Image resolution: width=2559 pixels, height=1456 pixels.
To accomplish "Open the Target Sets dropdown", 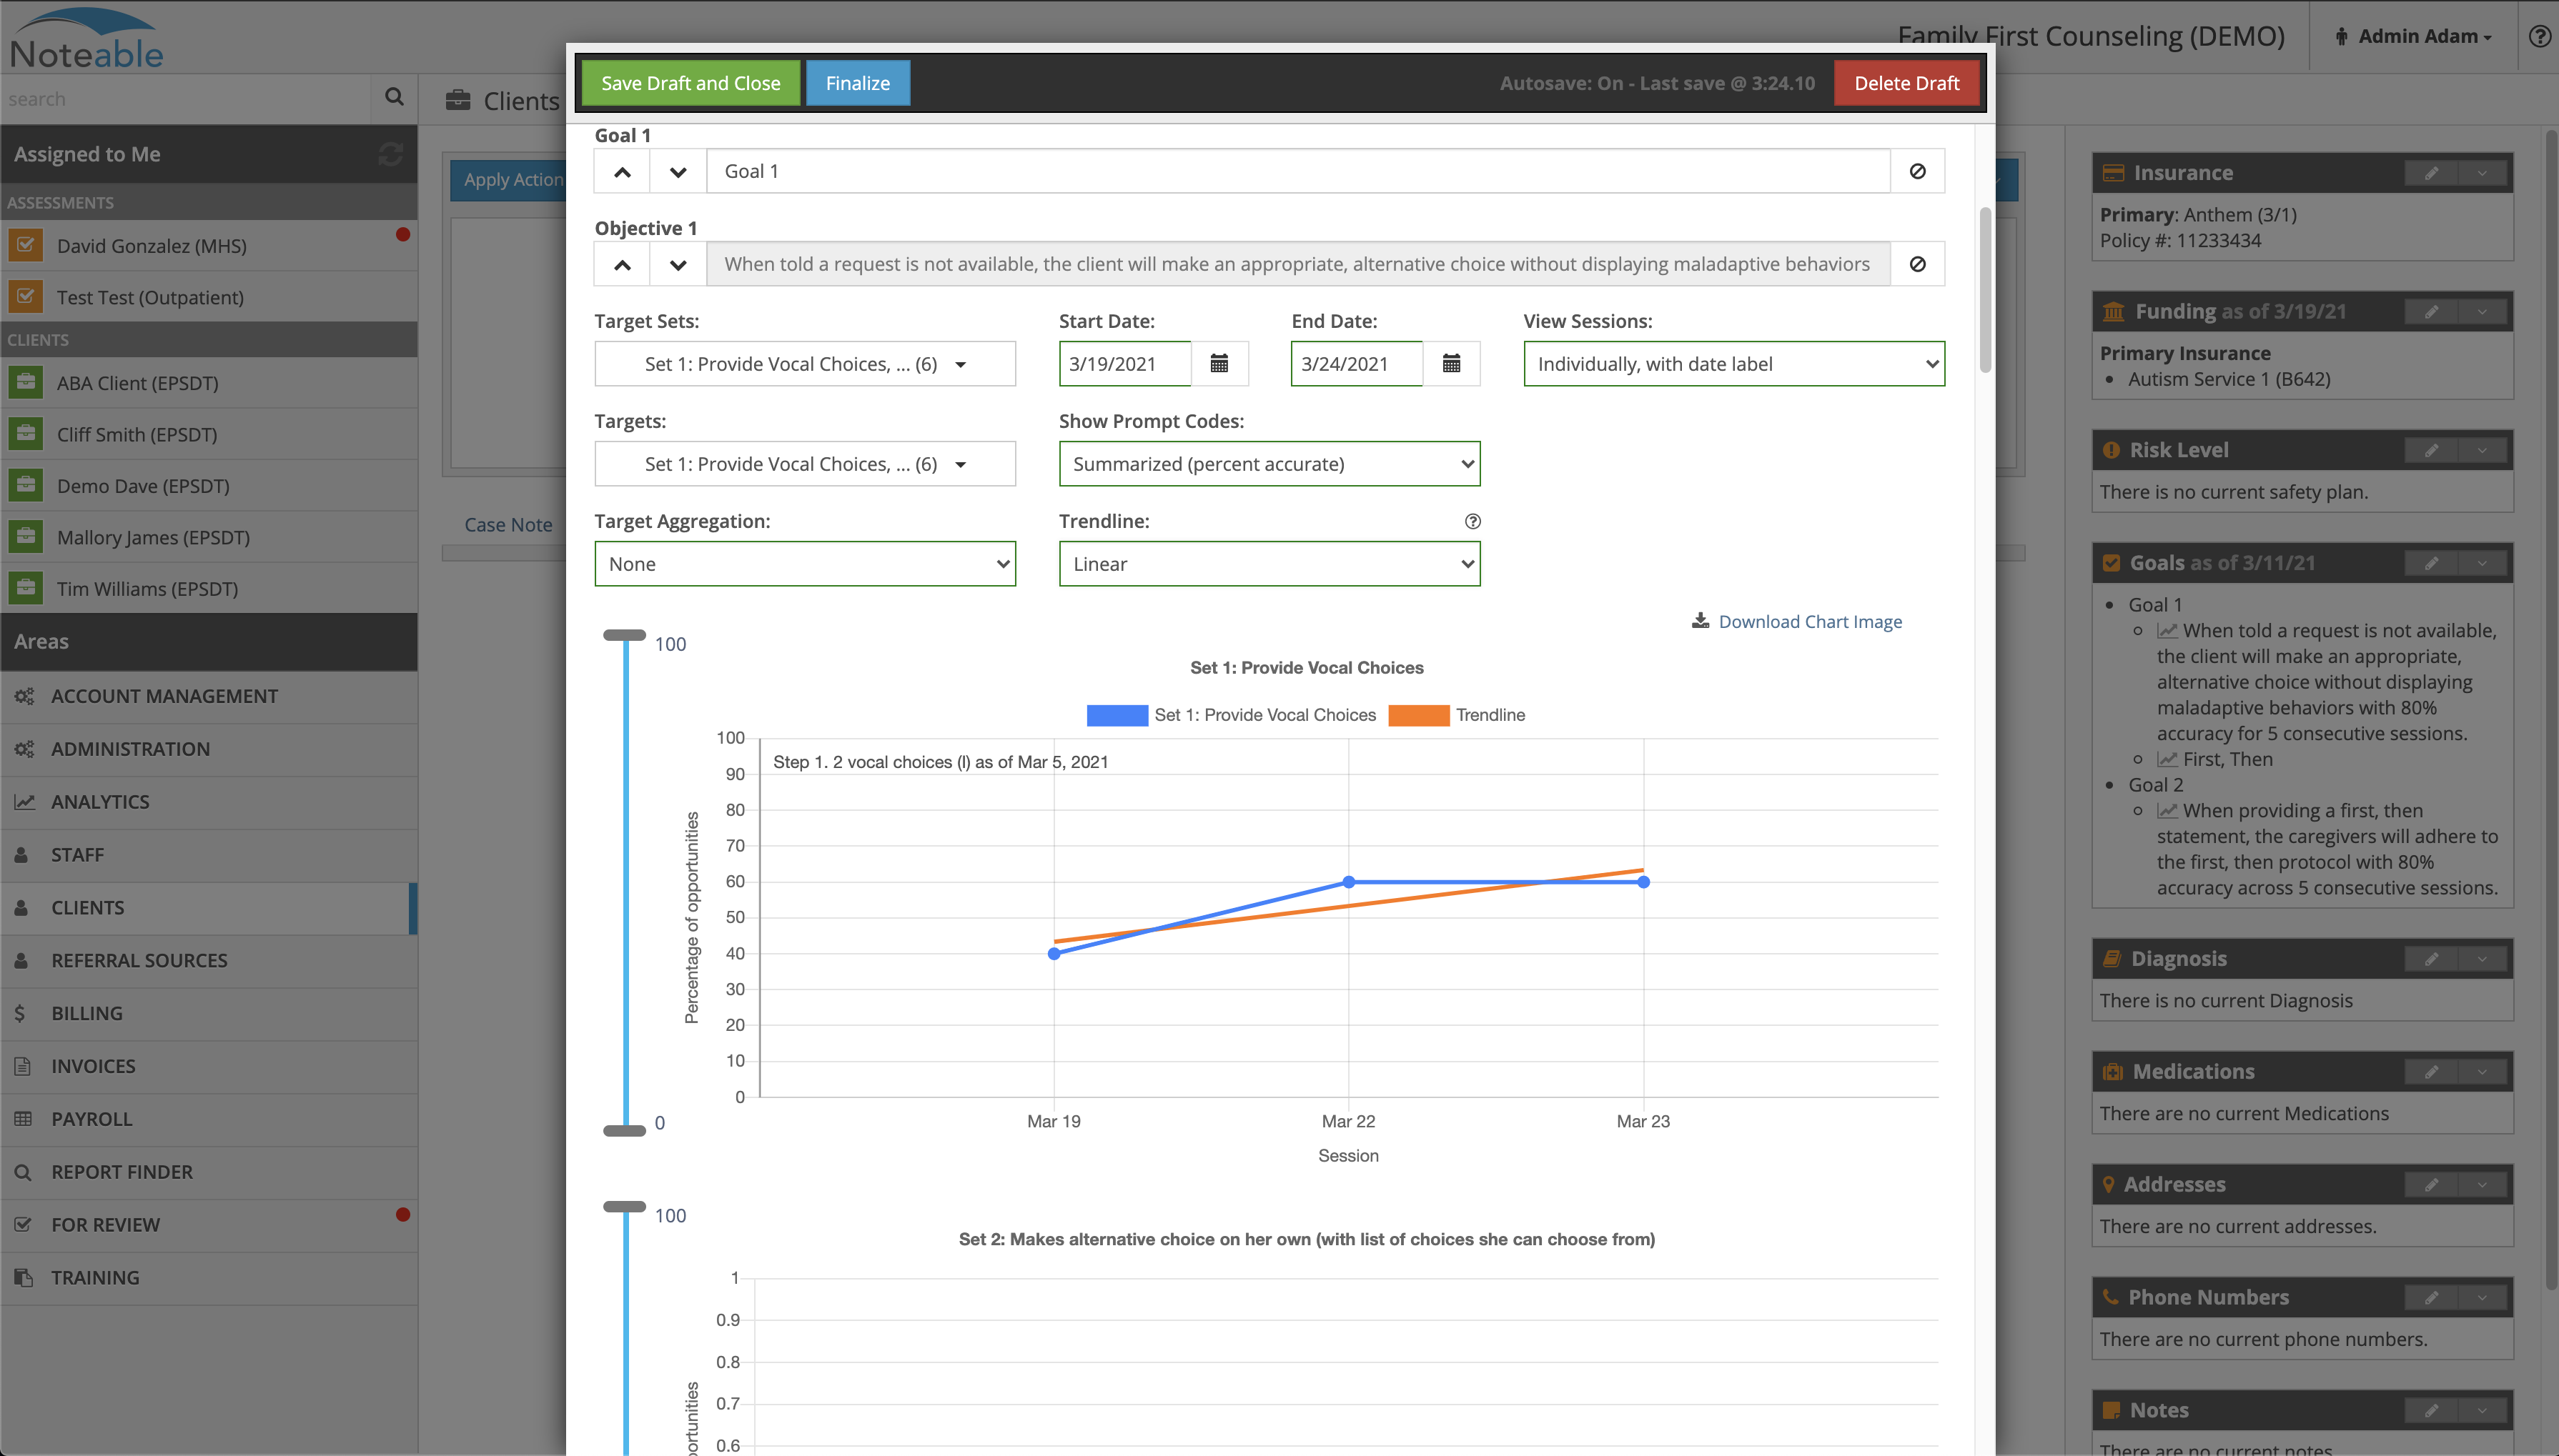I will point(804,364).
